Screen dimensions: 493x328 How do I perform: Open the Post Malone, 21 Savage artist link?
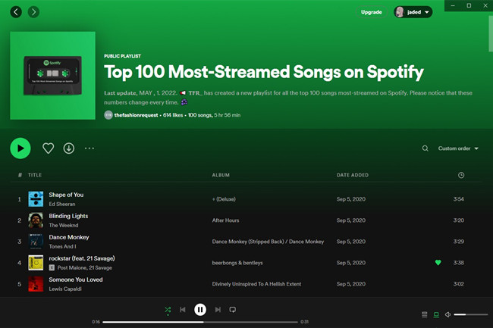85,267
